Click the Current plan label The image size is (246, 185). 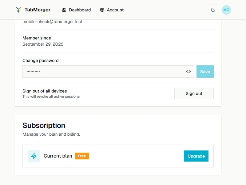[58, 156]
